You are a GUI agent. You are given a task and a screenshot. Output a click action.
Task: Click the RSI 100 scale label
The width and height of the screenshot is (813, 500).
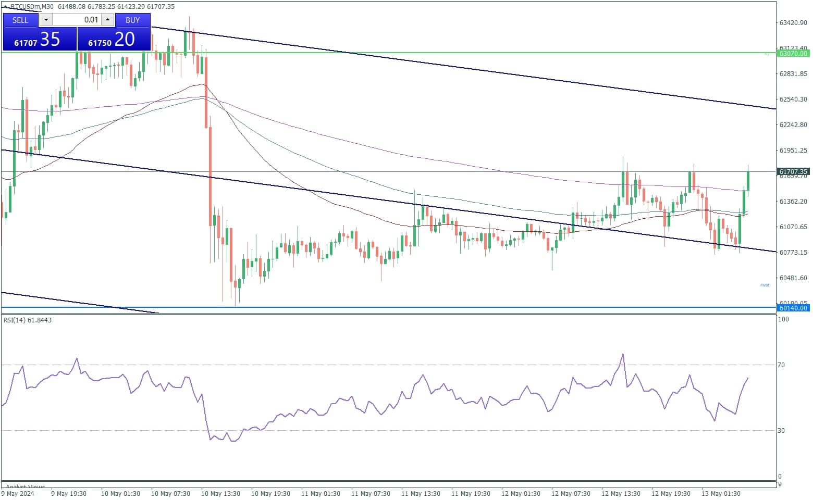(783, 319)
